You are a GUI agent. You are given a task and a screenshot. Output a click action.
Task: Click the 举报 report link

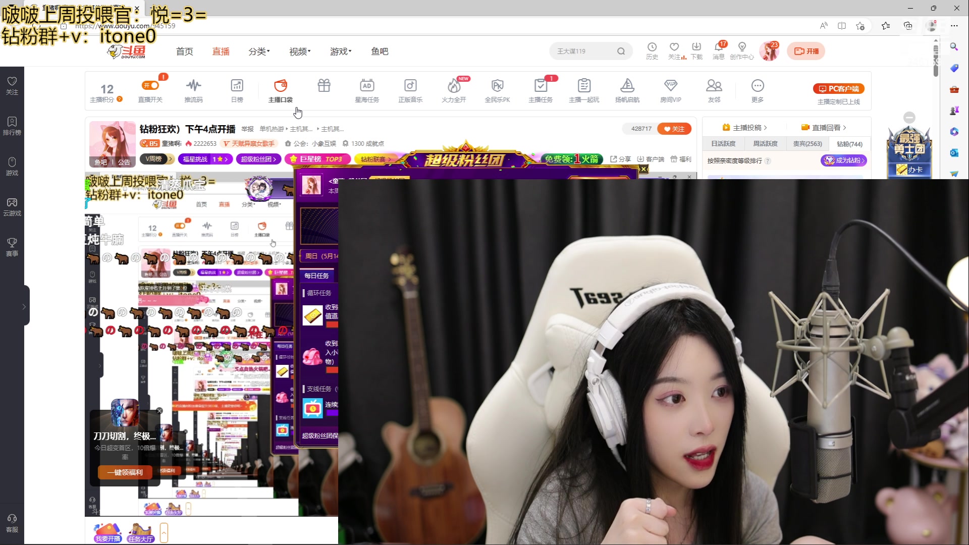pyautogui.click(x=247, y=129)
